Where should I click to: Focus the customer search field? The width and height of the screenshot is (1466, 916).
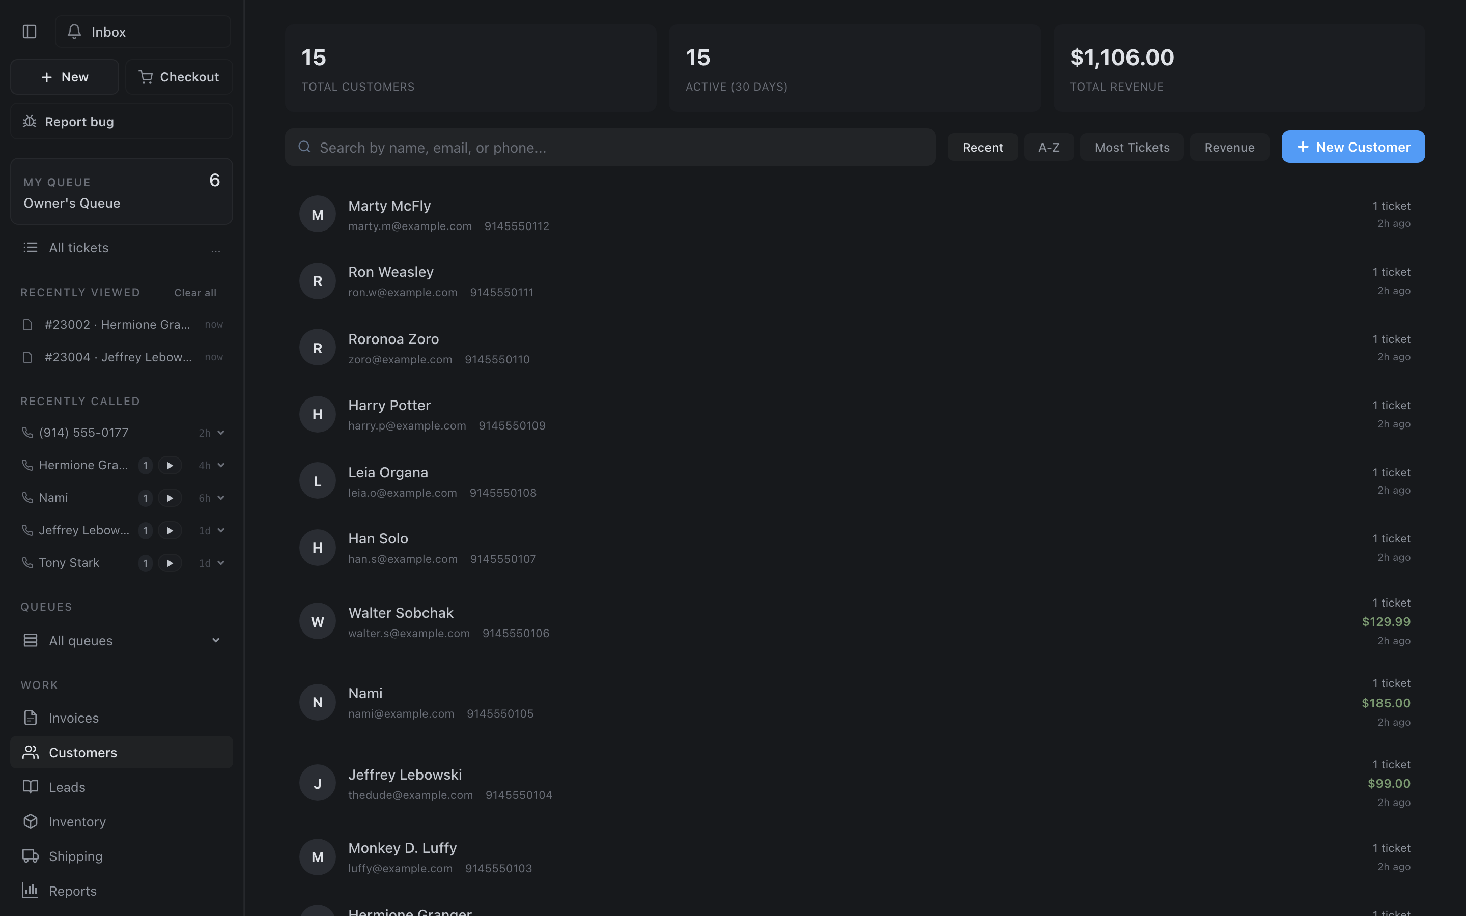tap(610, 147)
